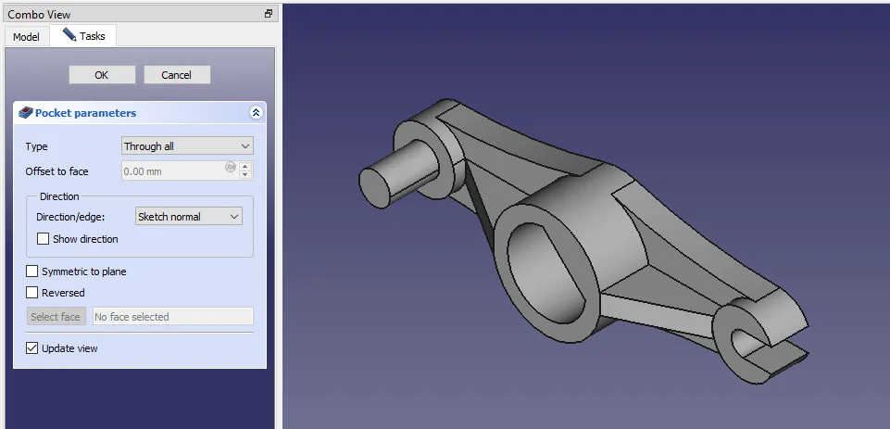Screen dimensions: 890x429
Task: Toggle the Reversed checkbox
Action: tap(33, 293)
